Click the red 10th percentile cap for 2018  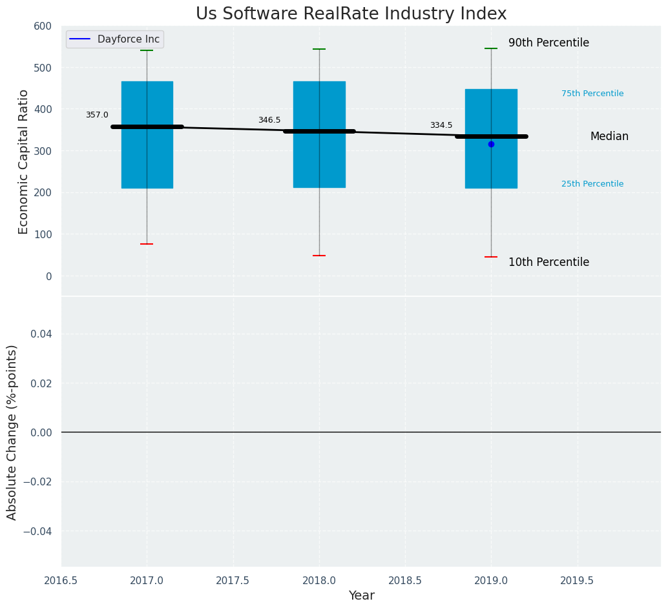(x=319, y=256)
